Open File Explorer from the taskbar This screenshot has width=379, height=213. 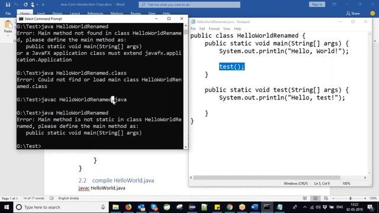pyautogui.click(x=116, y=207)
